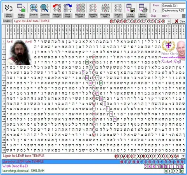The height and width of the screenshot is (175, 187).
Task: Select row header number 6
Action: click(x=4, y=67)
